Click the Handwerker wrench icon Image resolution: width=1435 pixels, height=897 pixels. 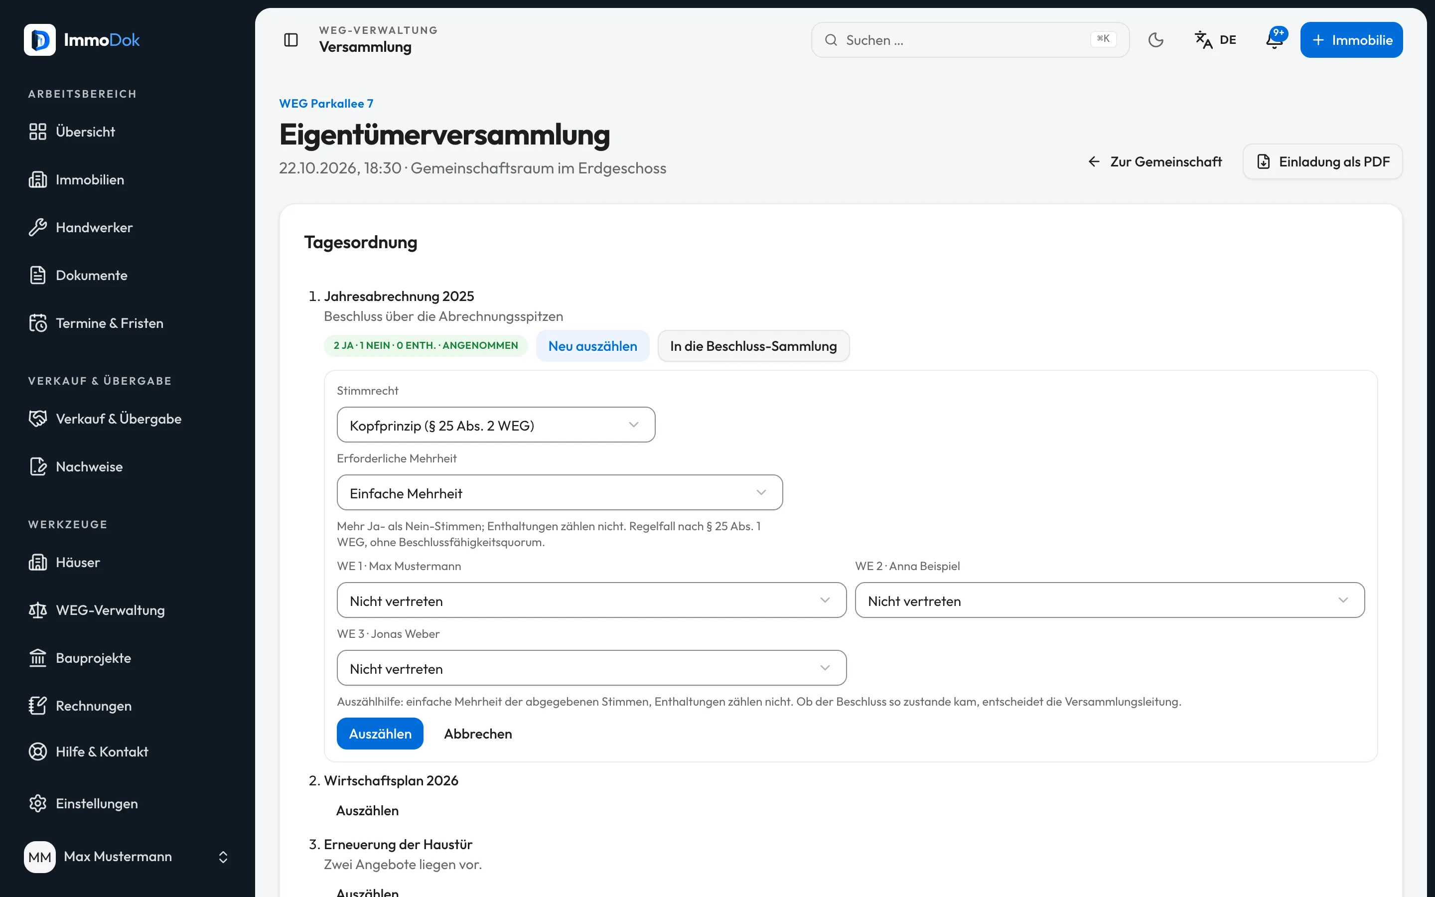(x=37, y=227)
